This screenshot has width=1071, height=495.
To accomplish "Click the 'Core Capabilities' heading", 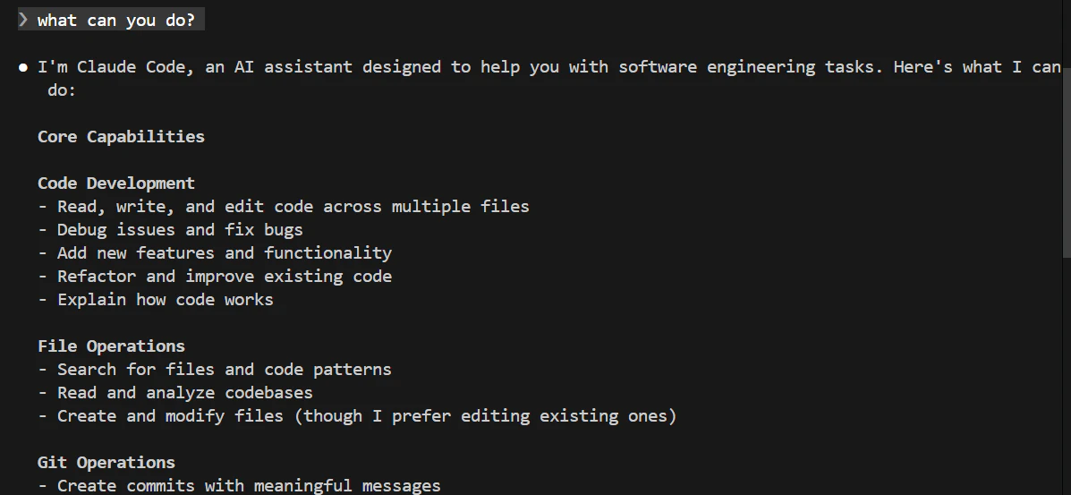I will coord(121,137).
